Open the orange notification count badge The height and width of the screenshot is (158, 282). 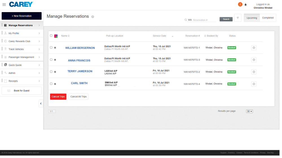coord(240,4)
